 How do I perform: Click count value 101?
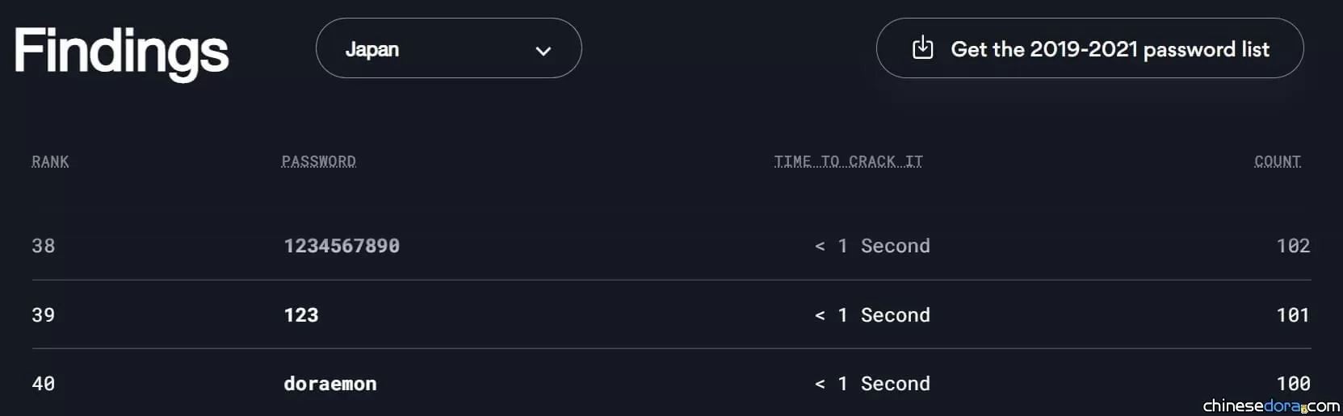1293,315
